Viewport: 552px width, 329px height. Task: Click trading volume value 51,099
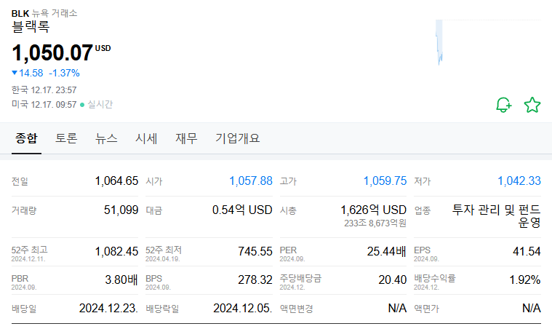[121, 210]
